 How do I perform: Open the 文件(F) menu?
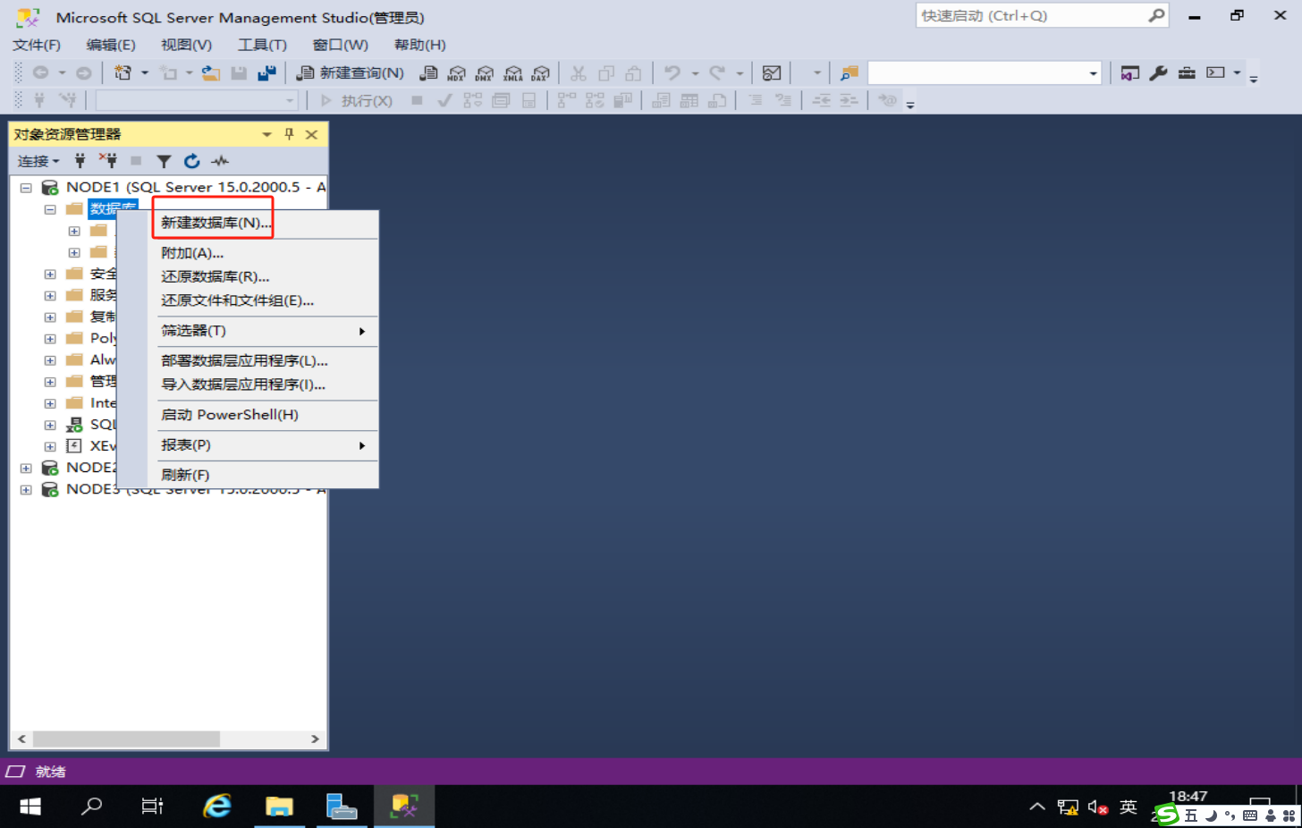37,45
